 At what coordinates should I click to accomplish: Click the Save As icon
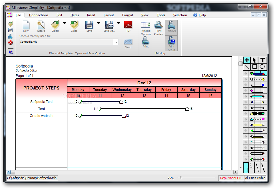click(x=109, y=26)
